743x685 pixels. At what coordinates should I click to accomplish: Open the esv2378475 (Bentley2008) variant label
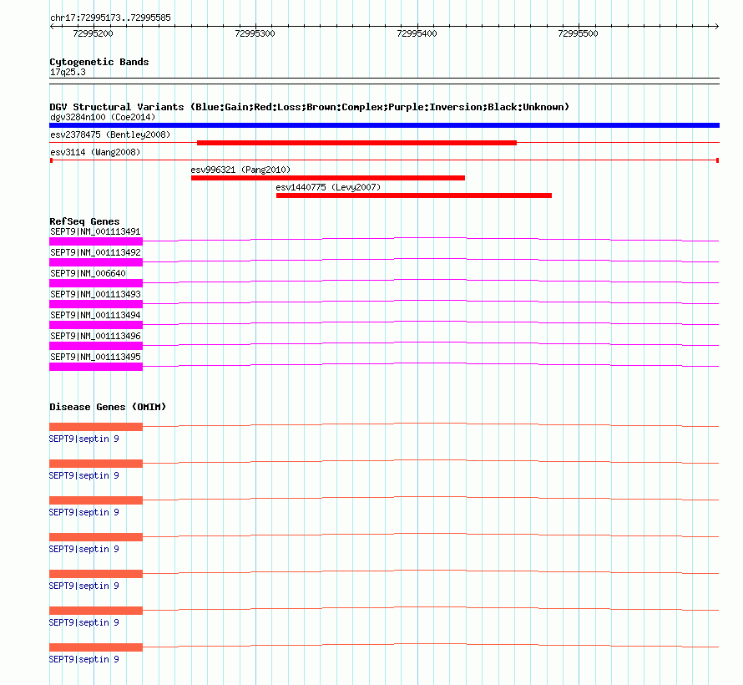point(110,134)
